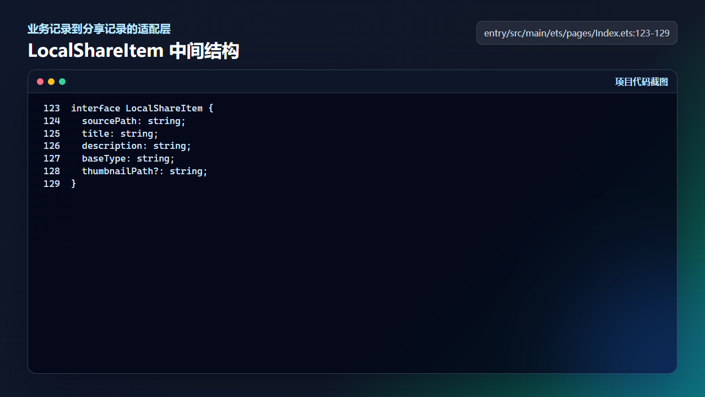705x397 pixels.
Task: Click the thumbnailPath?: string; line
Action: [145, 171]
